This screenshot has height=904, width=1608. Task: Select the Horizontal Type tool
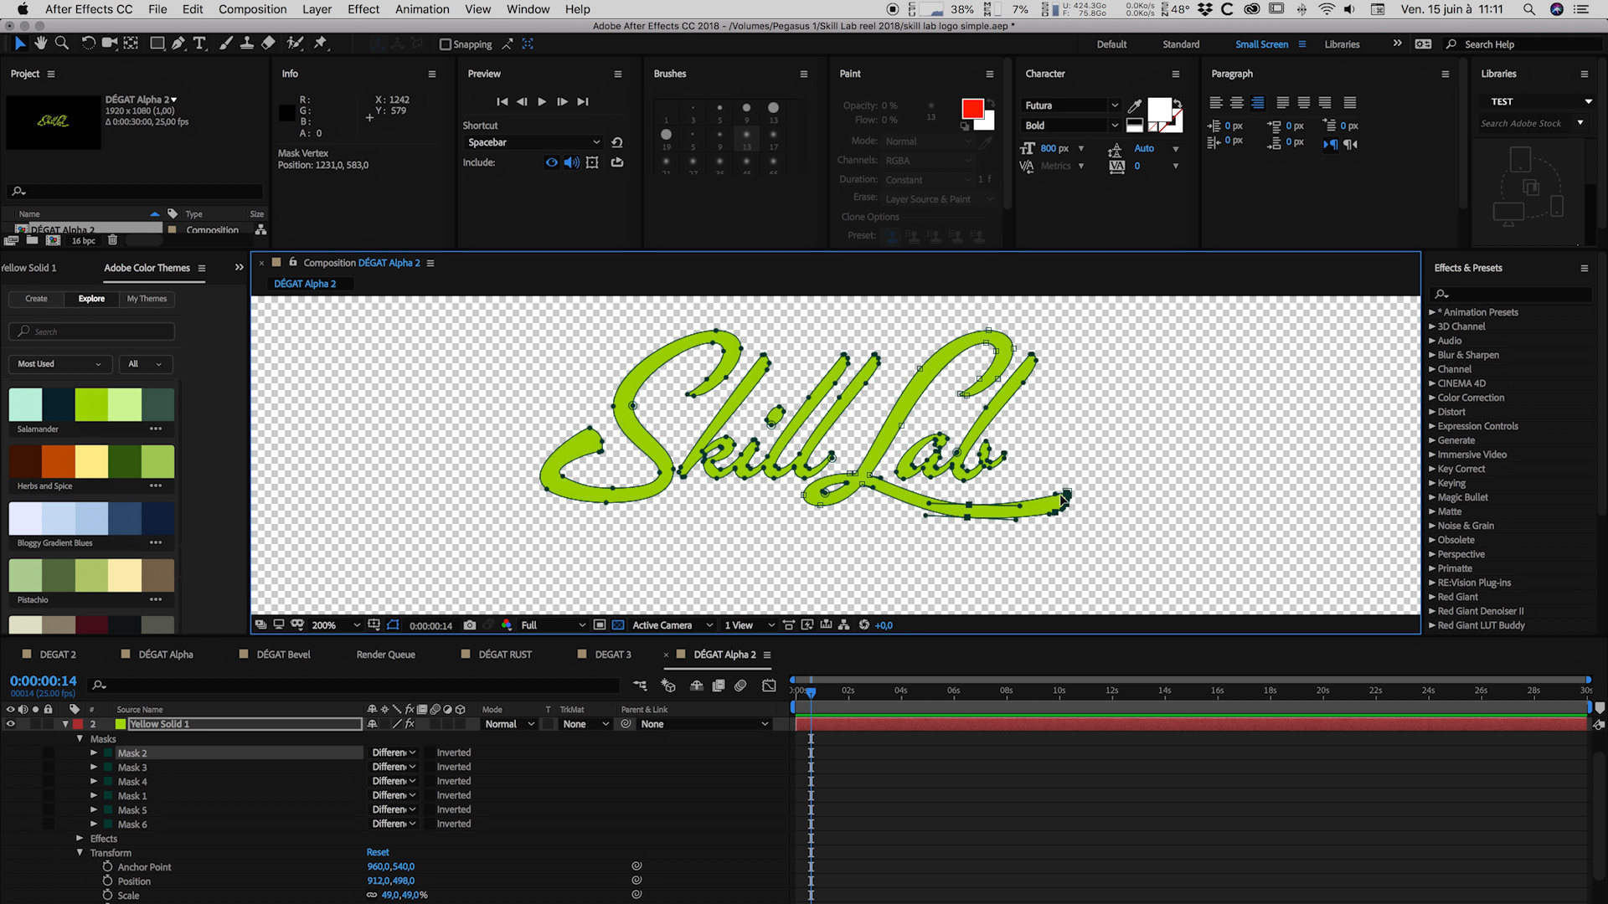tap(199, 43)
